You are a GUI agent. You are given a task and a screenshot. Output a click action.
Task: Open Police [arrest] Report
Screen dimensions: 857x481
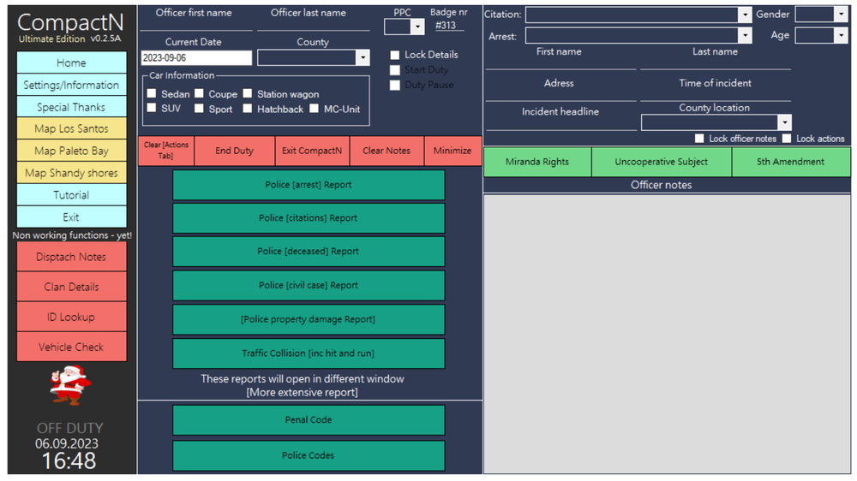(309, 185)
